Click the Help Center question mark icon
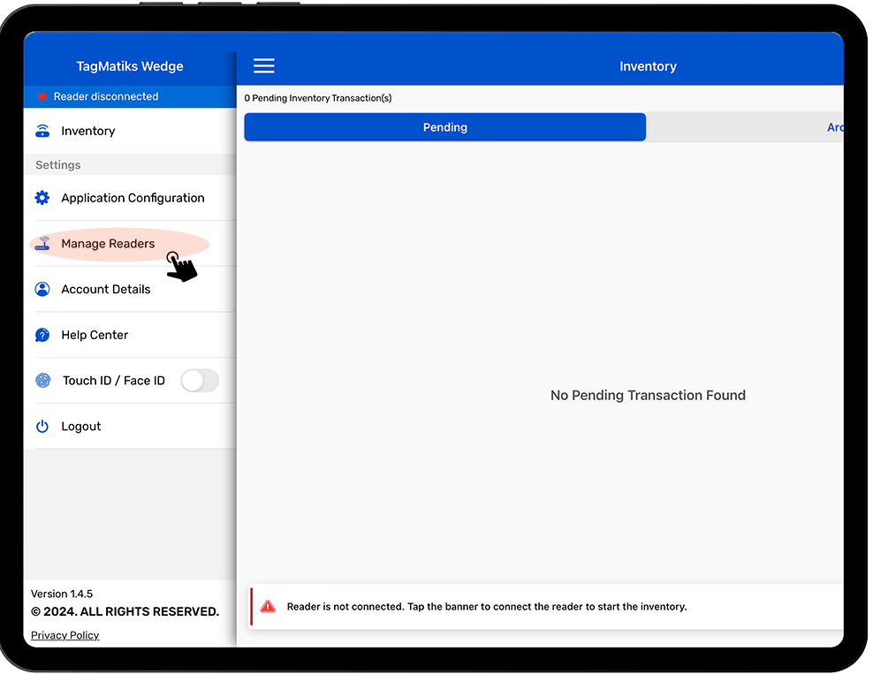The image size is (873, 674). click(x=42, y=335)
